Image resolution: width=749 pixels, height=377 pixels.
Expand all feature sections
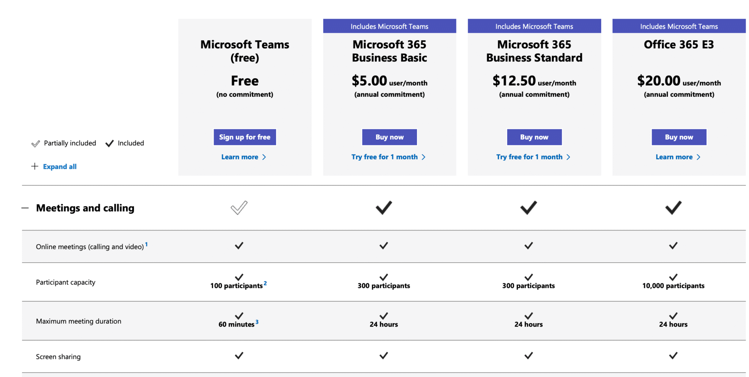[x=60, y=167]
